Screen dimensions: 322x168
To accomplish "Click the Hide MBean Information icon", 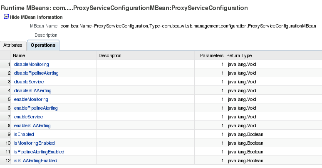I will (6, 17).
